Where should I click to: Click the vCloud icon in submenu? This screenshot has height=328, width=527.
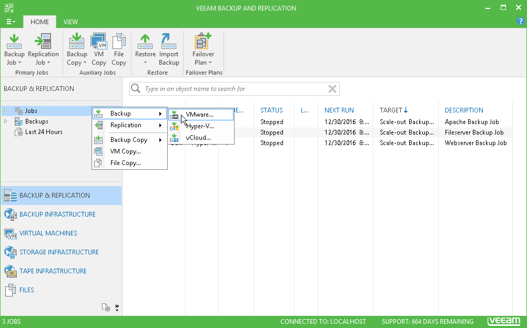174,138
